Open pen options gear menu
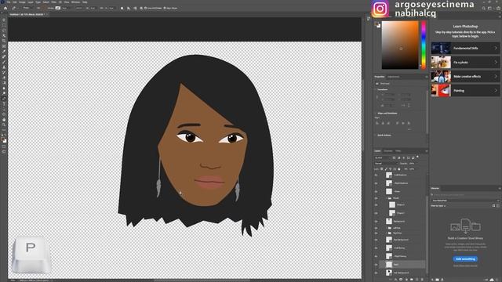This screenshot has width=502, height=282. pos(141,8)
